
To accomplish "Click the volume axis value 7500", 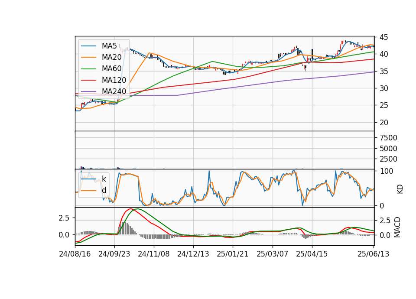I will pyautogui.click(x=388, y=138).
